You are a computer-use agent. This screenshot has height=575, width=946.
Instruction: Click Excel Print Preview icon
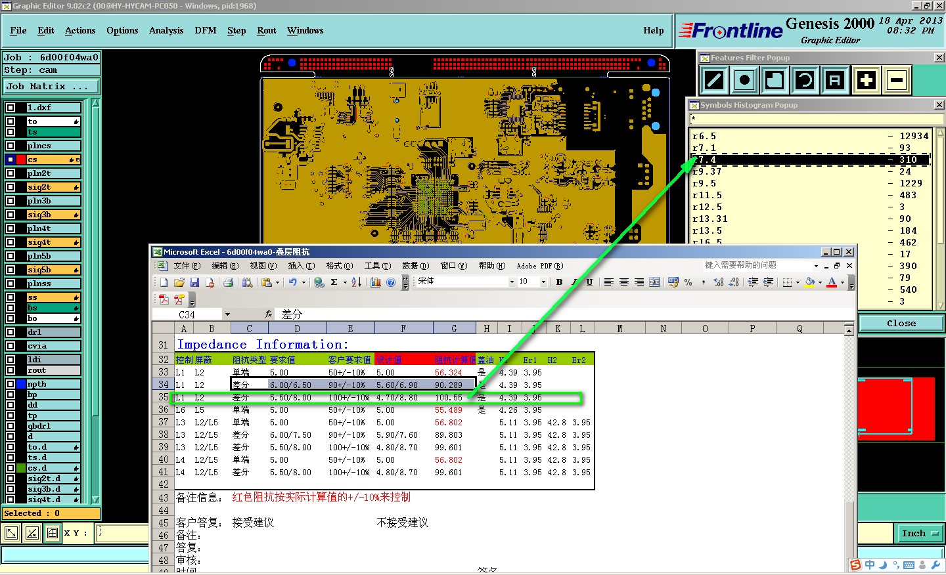(x=247, y=282)
